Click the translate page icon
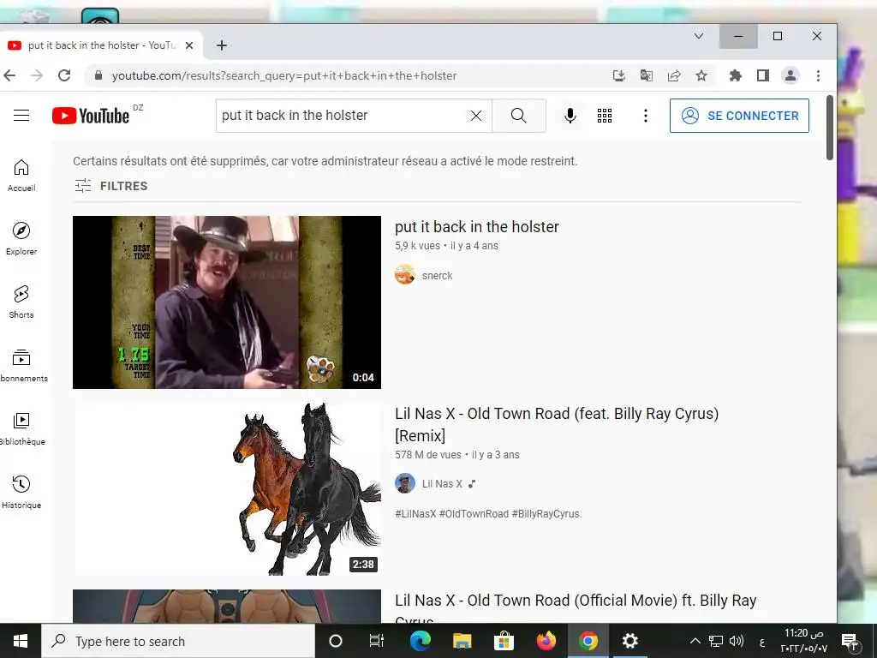This screenshot has width=877, height=658. click(647, 75)
